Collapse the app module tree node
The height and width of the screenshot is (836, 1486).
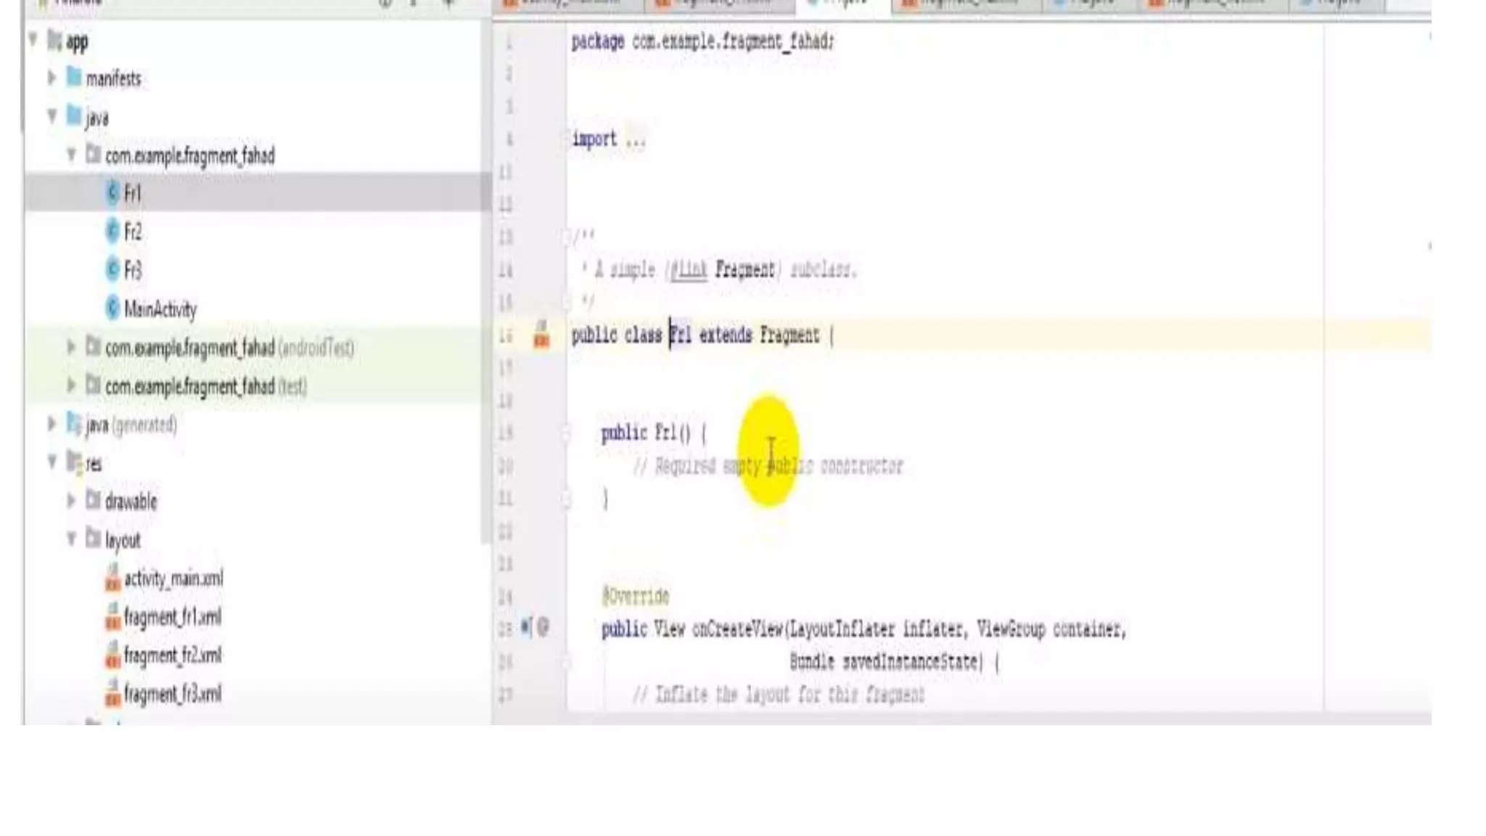click(x=33, y=40)
